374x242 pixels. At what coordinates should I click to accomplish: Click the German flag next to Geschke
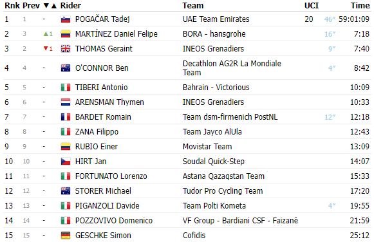[66, 236]
